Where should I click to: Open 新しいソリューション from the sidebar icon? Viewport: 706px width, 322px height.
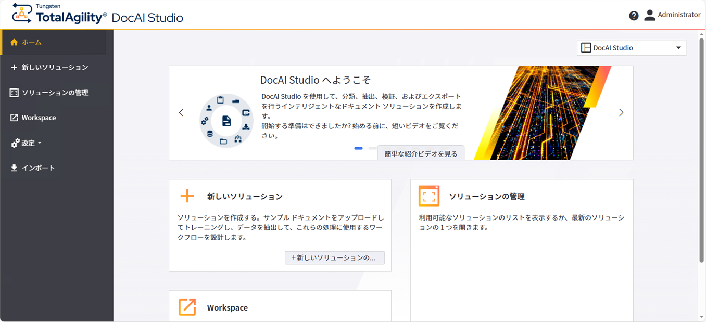[14, 68]
